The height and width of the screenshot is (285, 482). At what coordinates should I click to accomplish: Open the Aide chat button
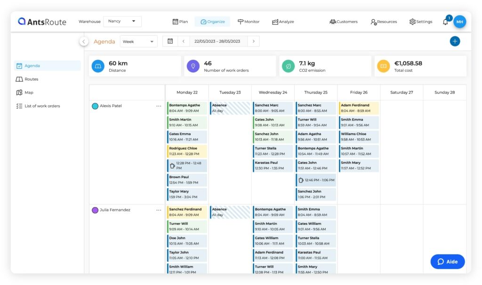pos(447,262)
